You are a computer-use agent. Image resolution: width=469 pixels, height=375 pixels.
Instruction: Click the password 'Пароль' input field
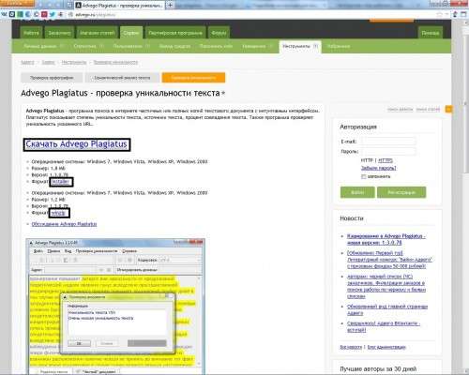tap(387, 152)
